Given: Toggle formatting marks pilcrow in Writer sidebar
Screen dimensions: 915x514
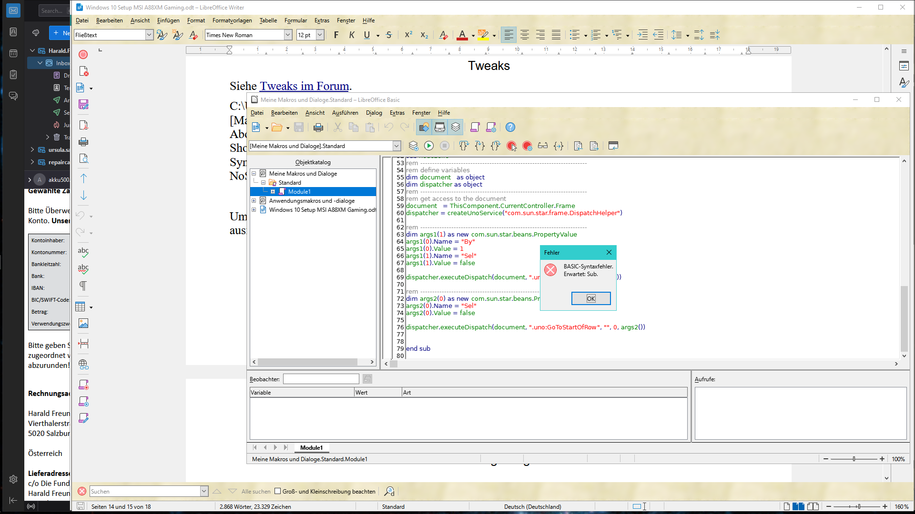Looking at the screenshot, I should (83, 286).
